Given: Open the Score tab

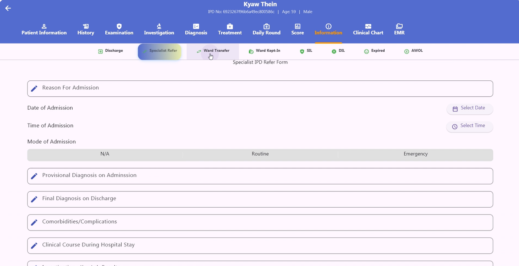Looking at the screenshot, I should [x=298, y=29].
